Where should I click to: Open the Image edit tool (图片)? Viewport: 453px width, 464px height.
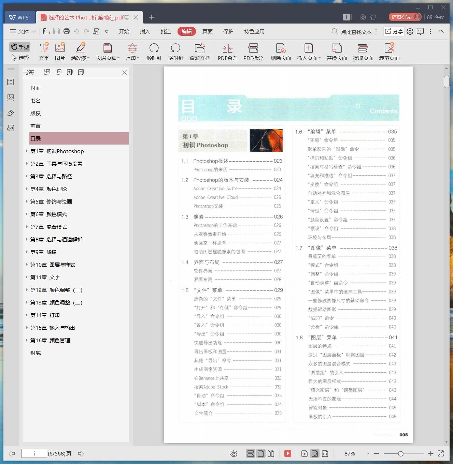click(x=60, y=52)
